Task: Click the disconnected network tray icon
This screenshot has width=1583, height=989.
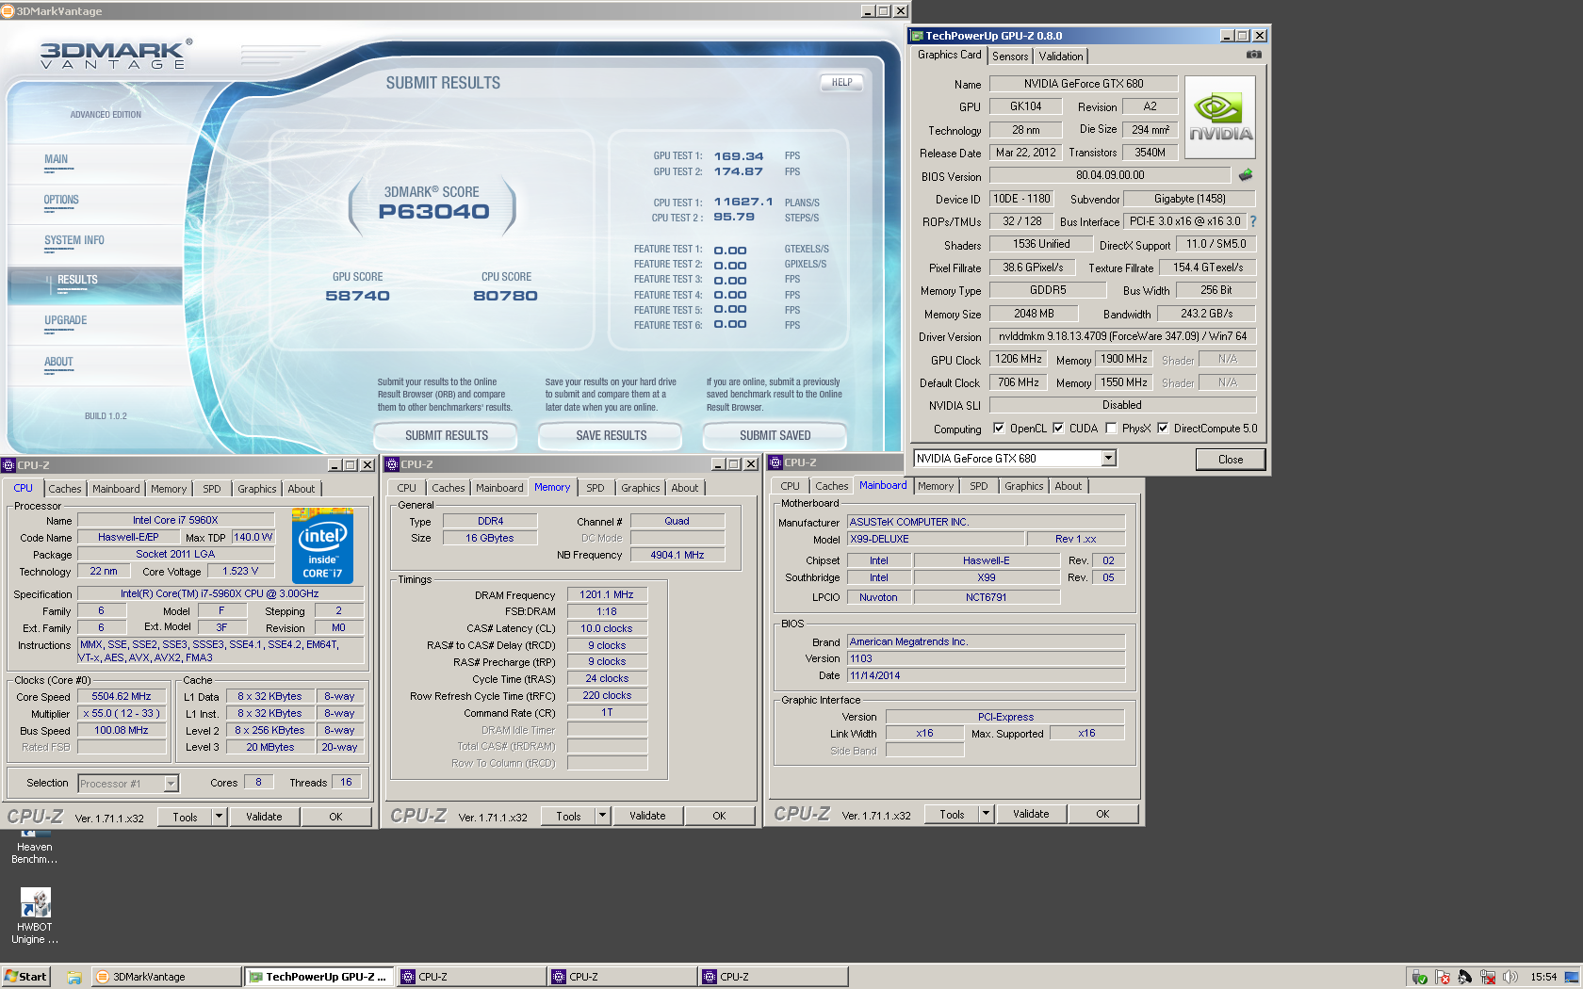Action: pos(1488,977)
